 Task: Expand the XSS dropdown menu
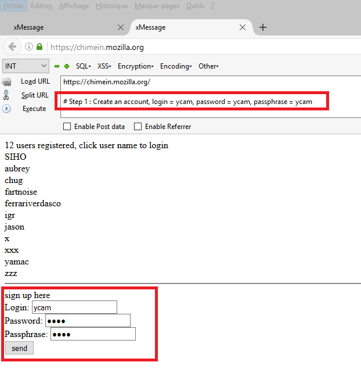(x=104, y=66)
